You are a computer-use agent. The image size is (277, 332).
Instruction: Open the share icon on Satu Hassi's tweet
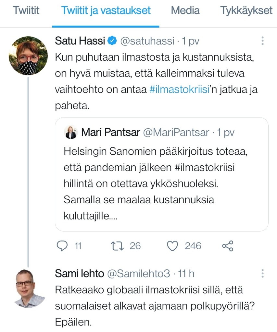(228, 246)
